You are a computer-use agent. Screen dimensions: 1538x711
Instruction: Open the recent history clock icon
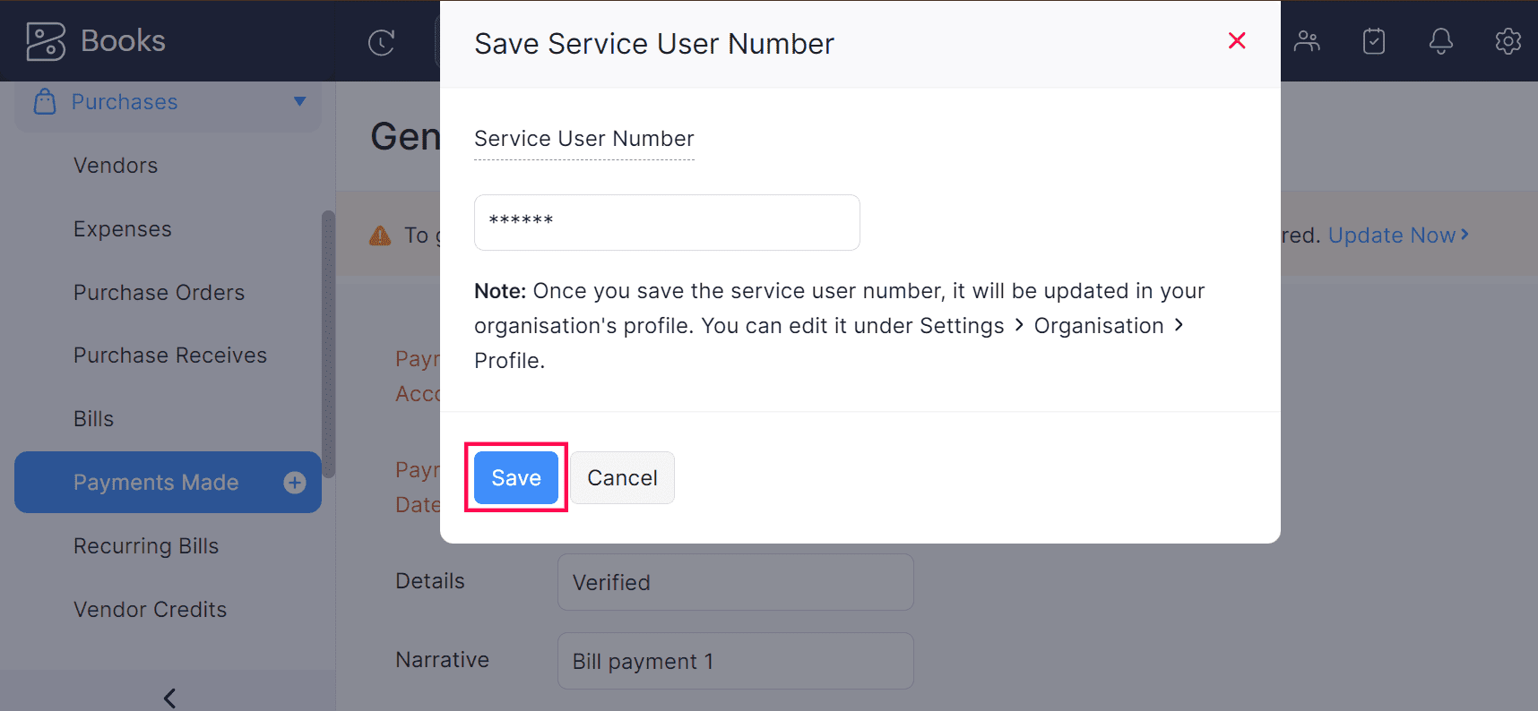pos(381,42)
